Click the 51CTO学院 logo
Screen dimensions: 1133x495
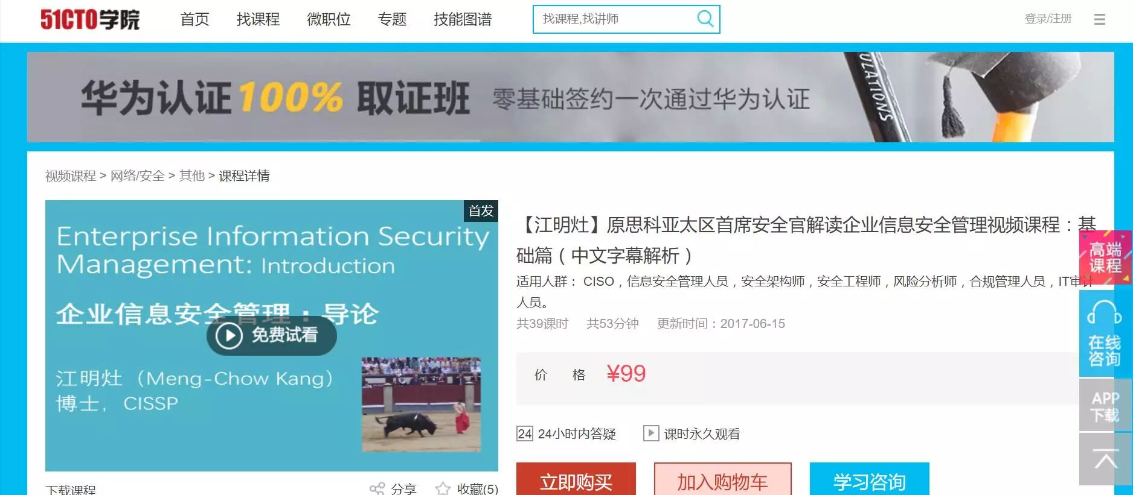click(90, 19)
